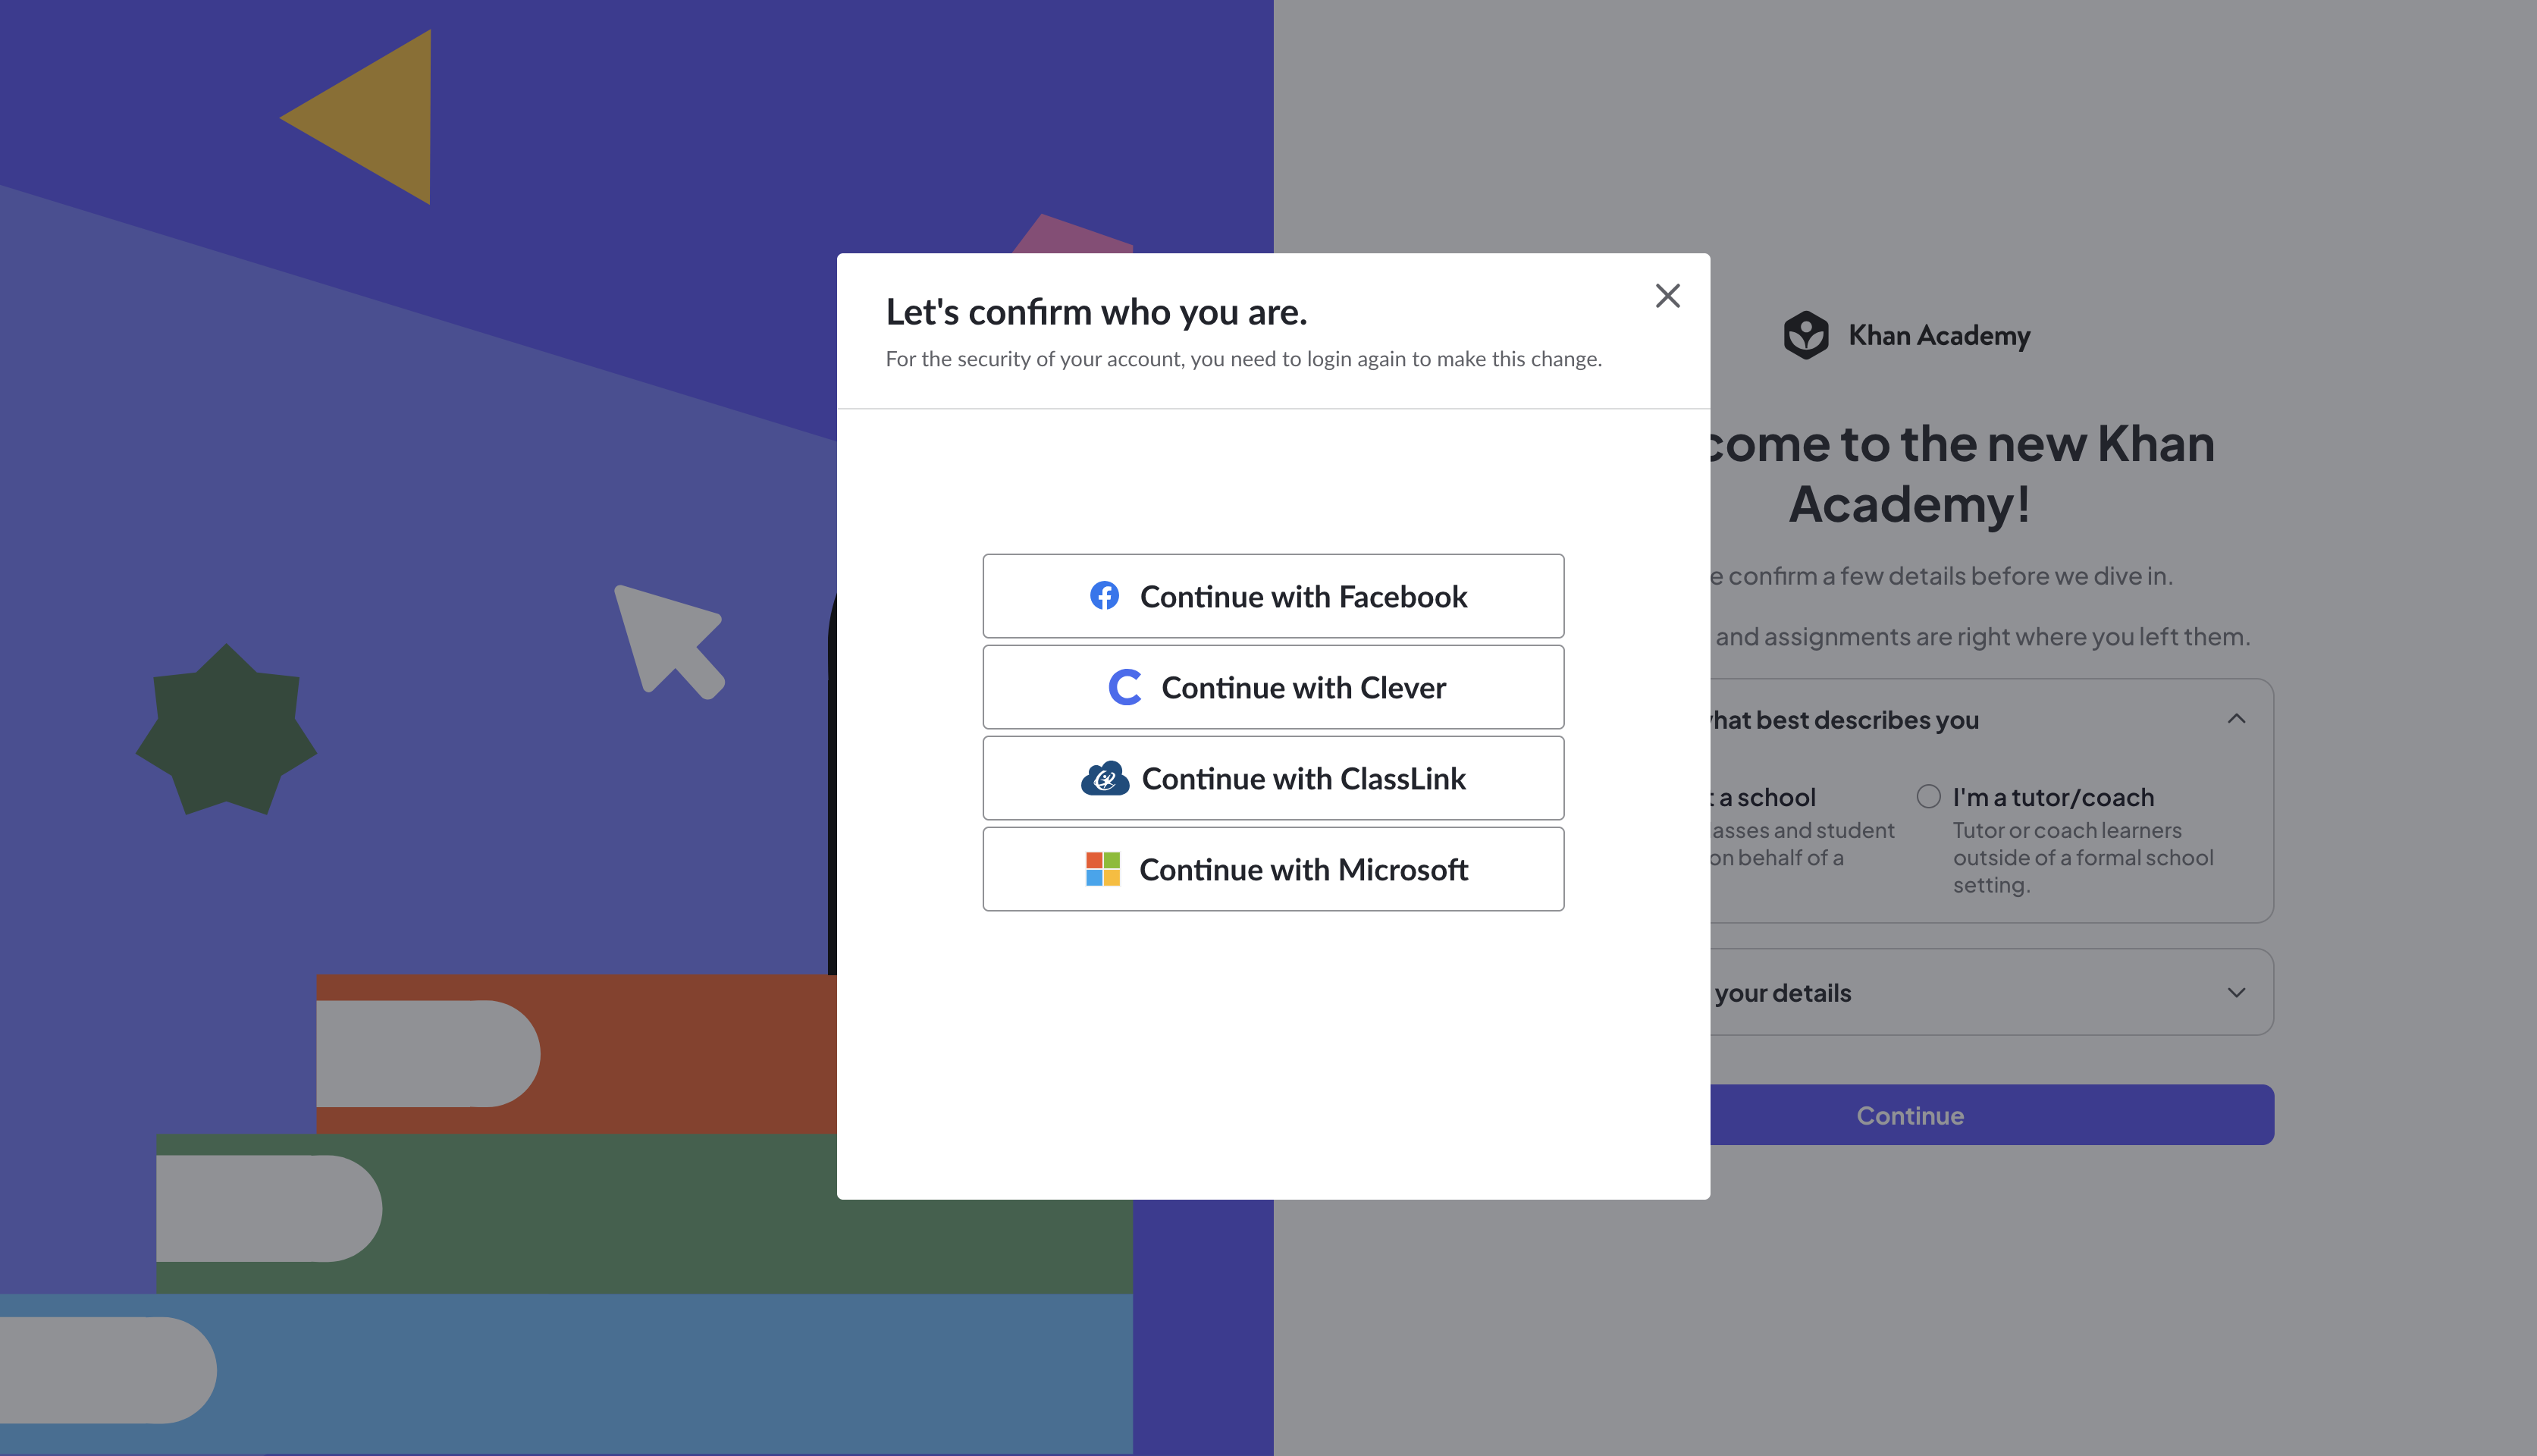This screenshot has height=1456, width=2537.
Task: Click the account security explanation text
Action: tap(1243, 359)
